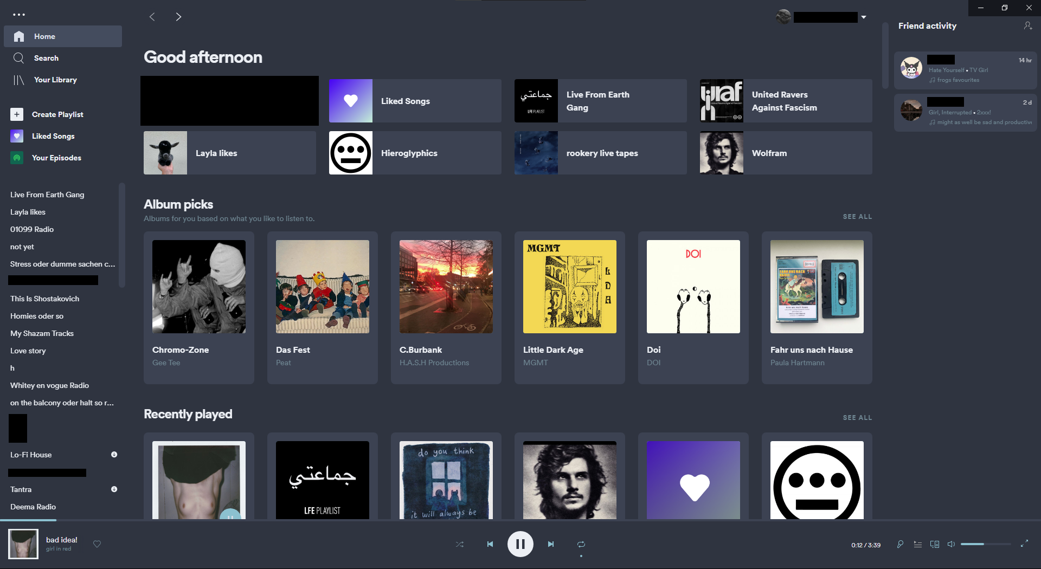The width and height of the screenshot is (1041, 569).
Task: Open Hieroglyphics shortcut card
Action: click(415, 153)
